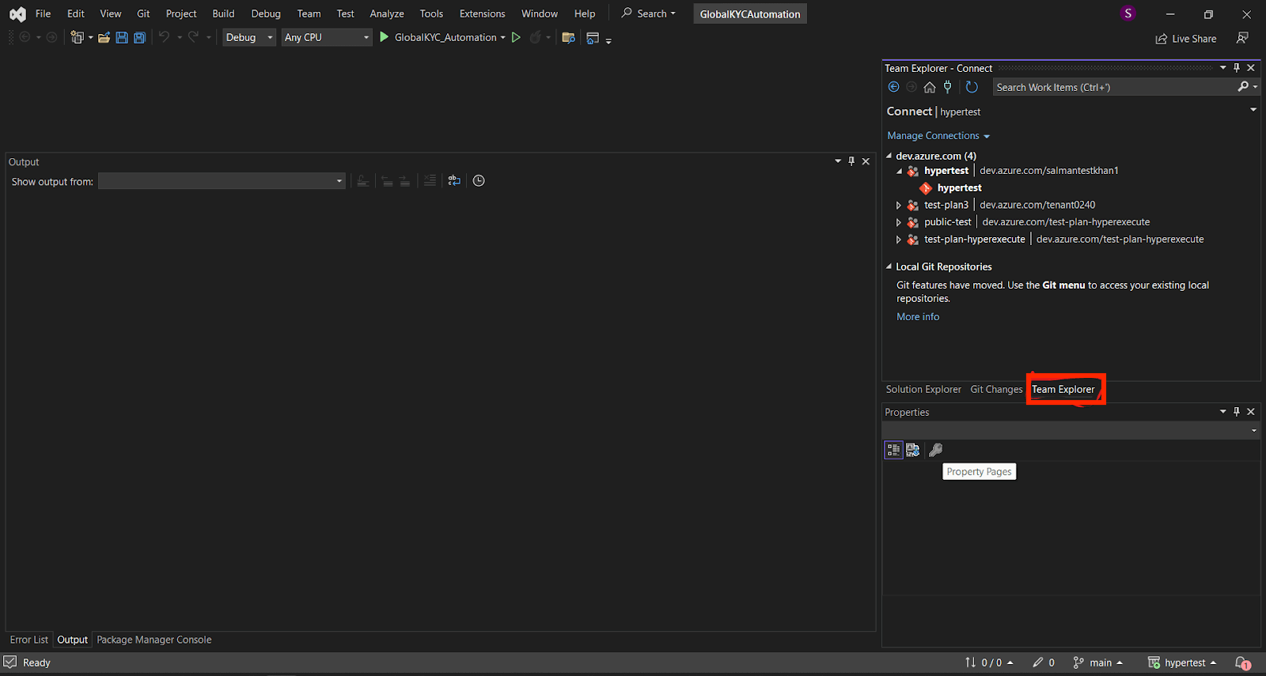Pin the Team Explorer panel

(1237, 68)
